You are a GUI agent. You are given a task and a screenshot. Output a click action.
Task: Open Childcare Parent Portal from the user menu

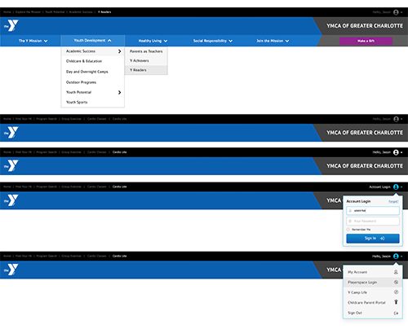[373, 302]
